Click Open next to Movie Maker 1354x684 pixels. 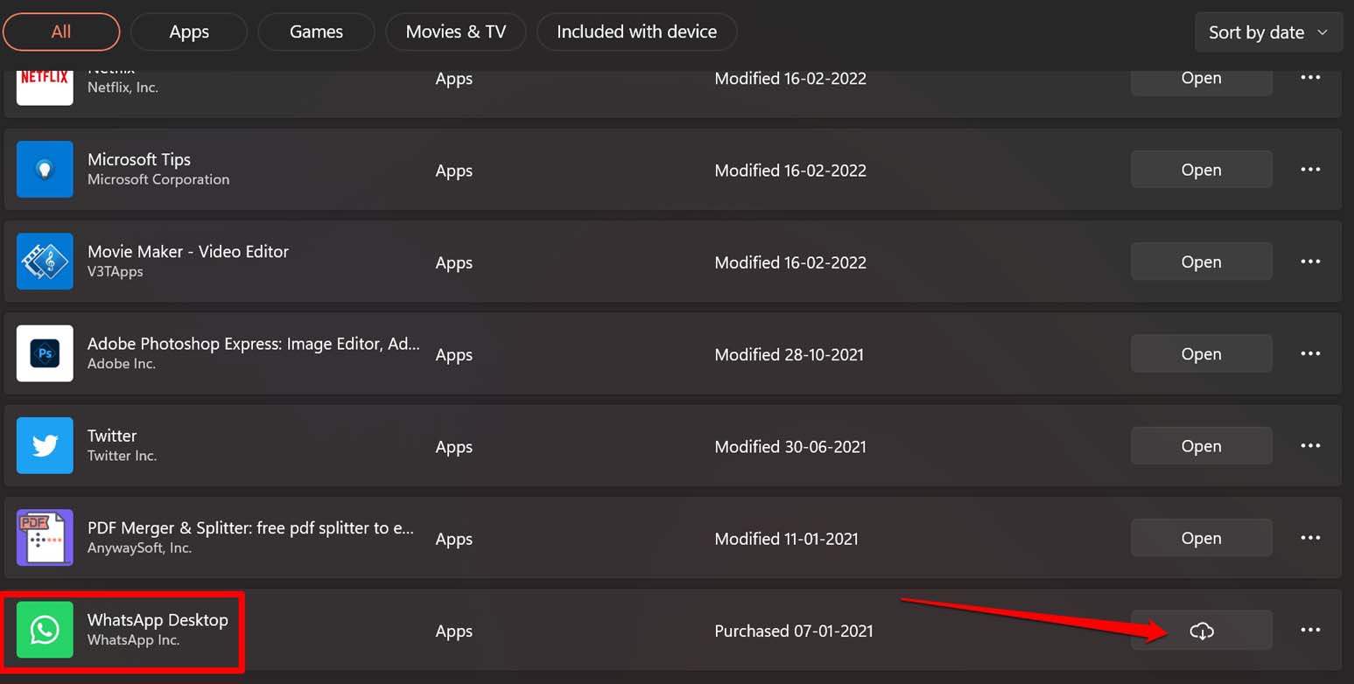pyautogui.click(x=1201, y=261)
